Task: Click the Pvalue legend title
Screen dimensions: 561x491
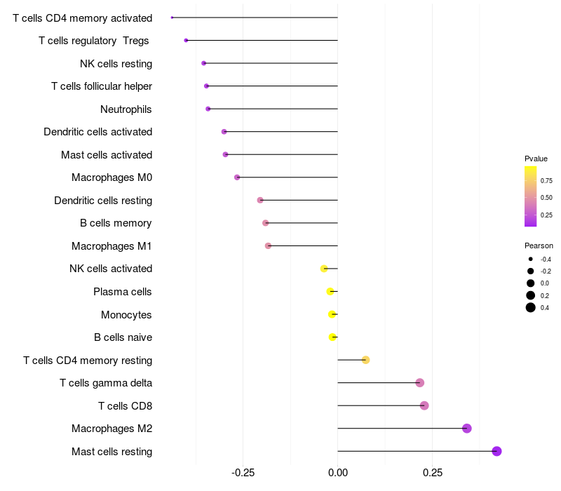Action: pyautogui.click(x=536, y=159)
